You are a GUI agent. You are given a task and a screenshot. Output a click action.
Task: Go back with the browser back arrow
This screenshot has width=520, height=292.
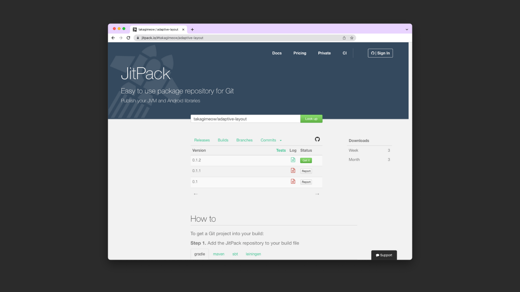tap(113, 38)
